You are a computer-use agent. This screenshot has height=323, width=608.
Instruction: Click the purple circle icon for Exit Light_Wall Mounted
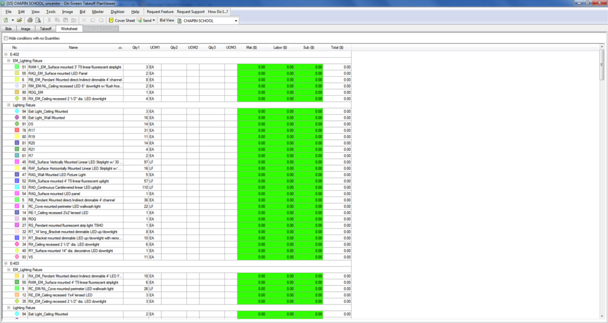(17, 118)
